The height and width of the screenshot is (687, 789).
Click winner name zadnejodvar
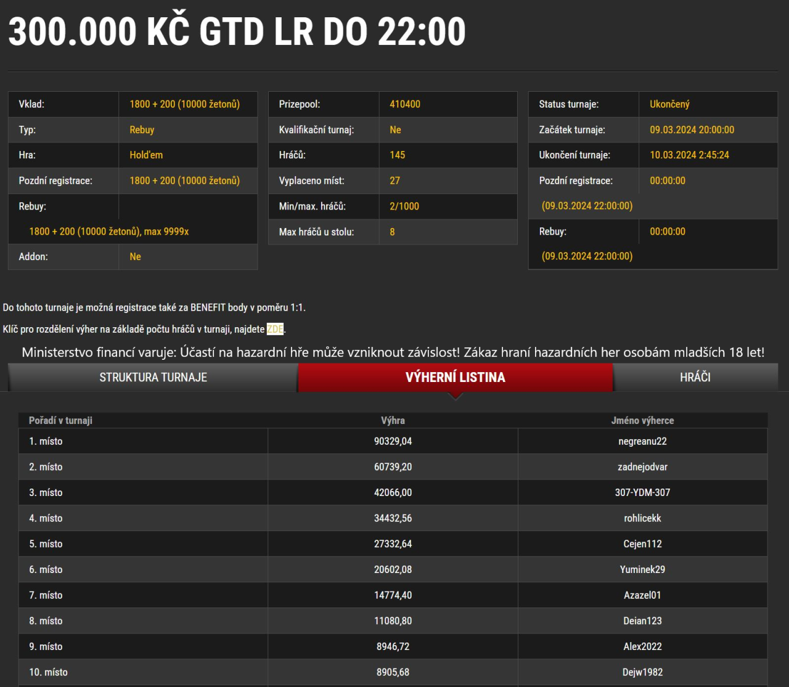[x=642, y=467]
